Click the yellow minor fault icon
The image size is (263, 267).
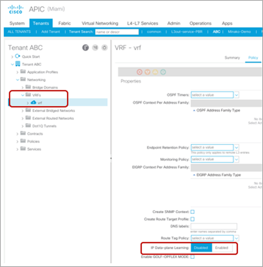pos(155,72)
